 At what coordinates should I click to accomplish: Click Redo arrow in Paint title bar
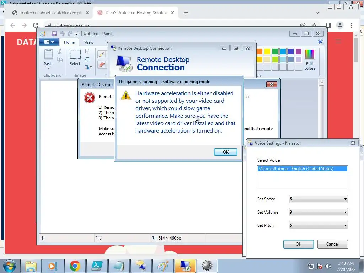(x=70, y=34)
